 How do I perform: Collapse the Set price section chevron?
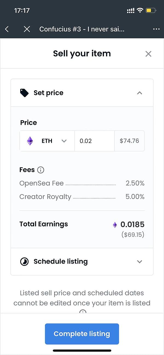[139, 93]
